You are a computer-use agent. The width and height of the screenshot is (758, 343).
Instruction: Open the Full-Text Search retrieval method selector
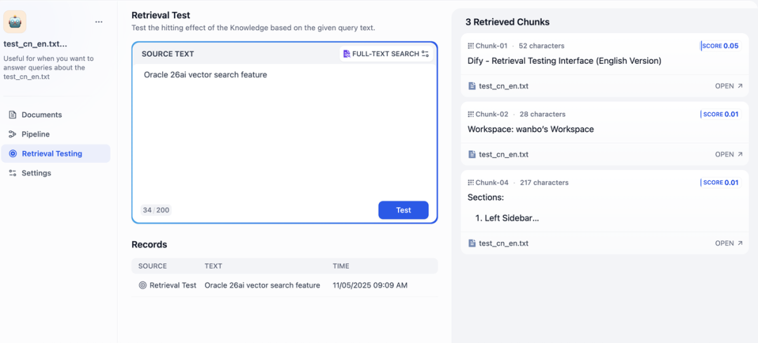[385, 54]
